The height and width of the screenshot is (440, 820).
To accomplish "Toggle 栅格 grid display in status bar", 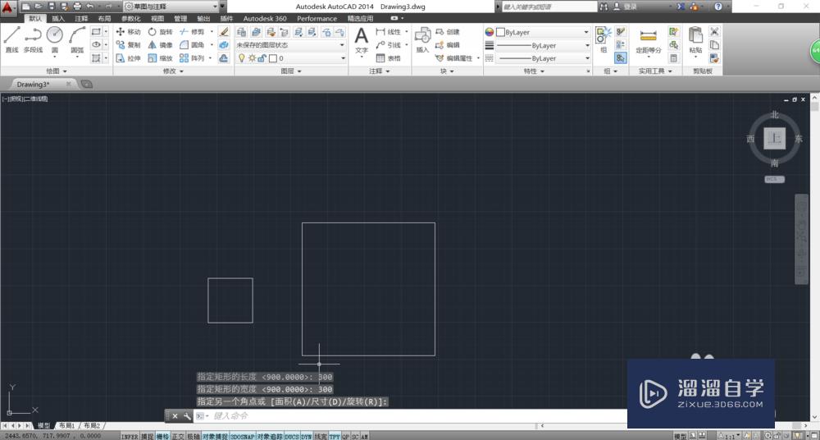I will tap(162, 437).
